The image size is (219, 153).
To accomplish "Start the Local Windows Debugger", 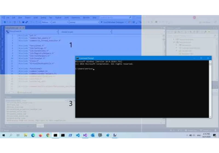I will pyautogui.click(x=113, y=22).
